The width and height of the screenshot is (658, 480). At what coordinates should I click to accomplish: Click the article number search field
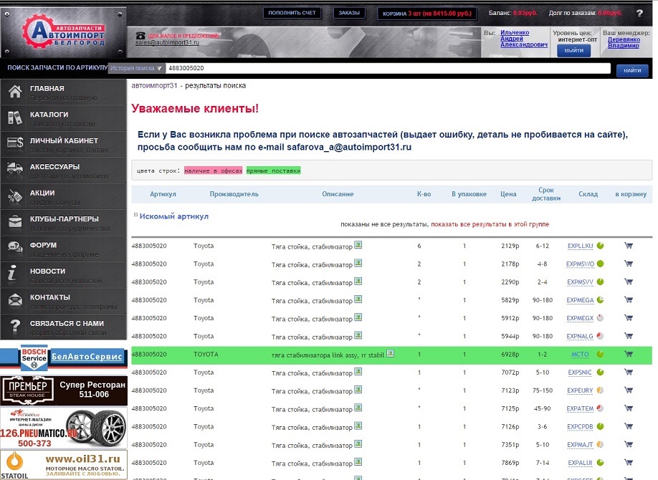point(387,69)
